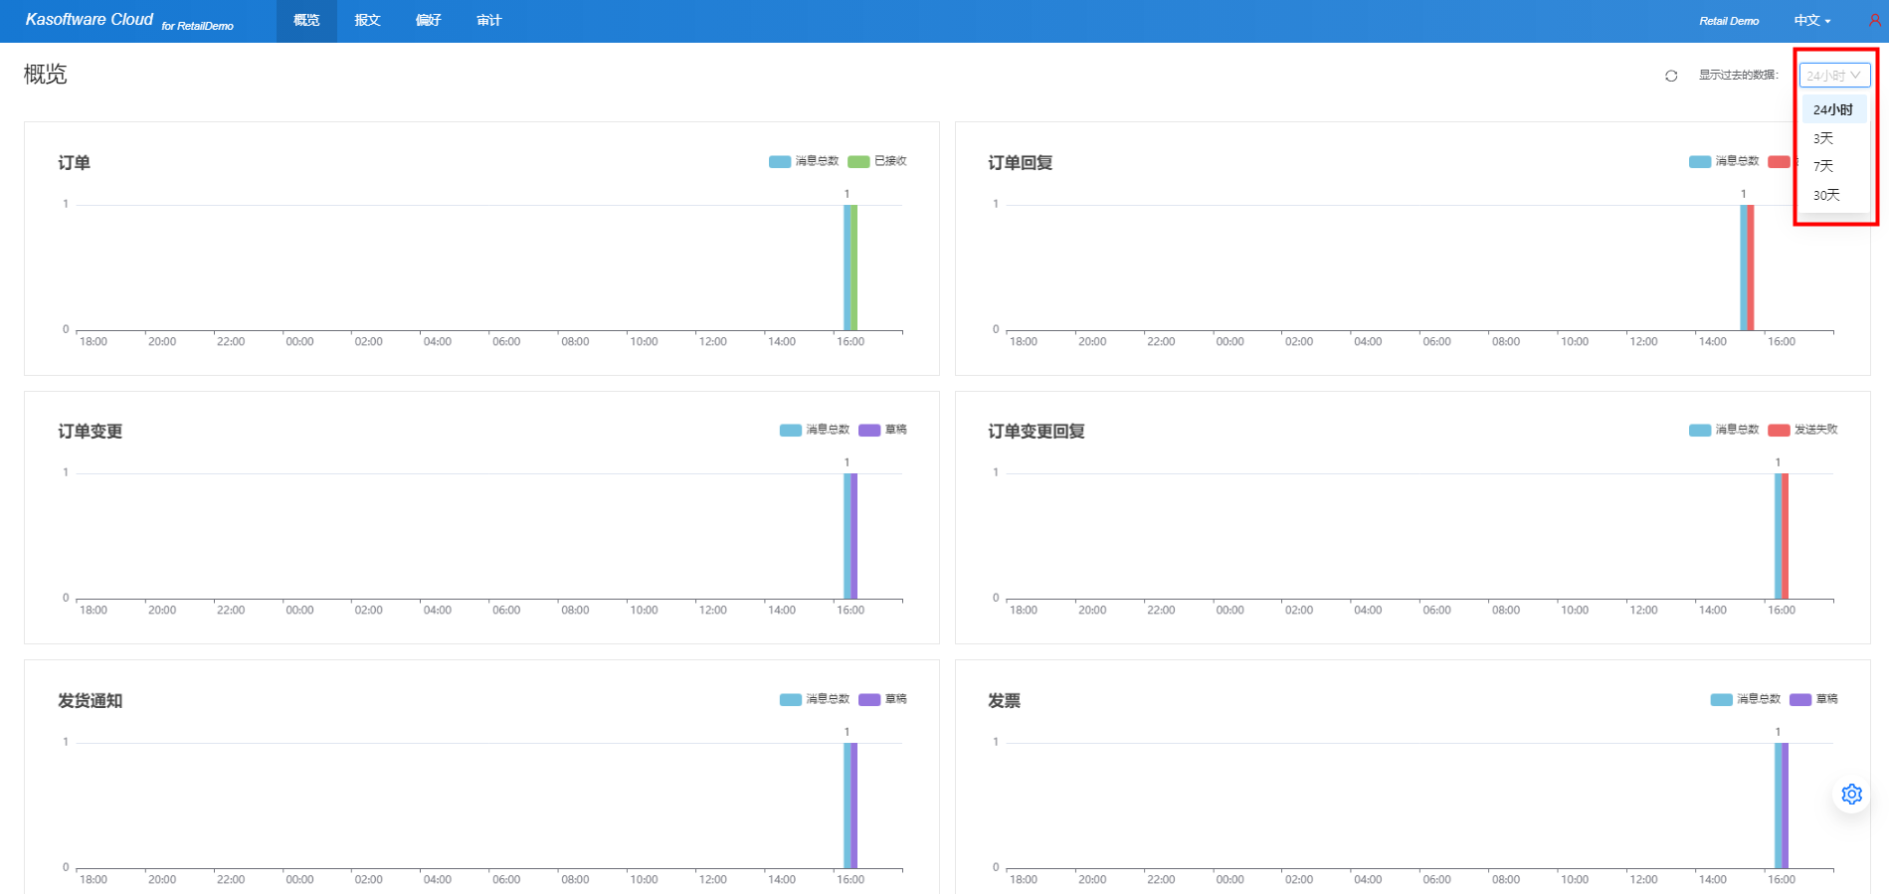1889x894 pixels.
Task: Toggle 发送失败 legend in 订单变更回复 chart
Action: point(1802,430)
